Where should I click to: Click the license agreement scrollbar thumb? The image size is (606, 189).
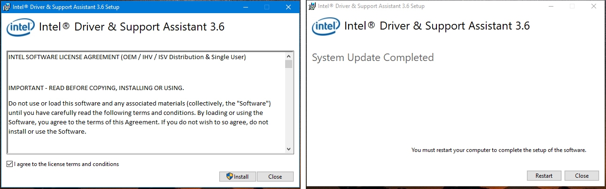(288, 64)
